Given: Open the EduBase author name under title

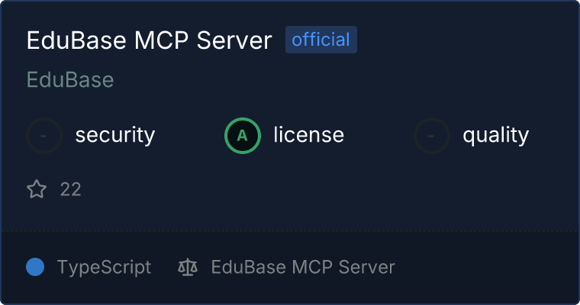Looking at the screenshot, I should coord(70,79).
